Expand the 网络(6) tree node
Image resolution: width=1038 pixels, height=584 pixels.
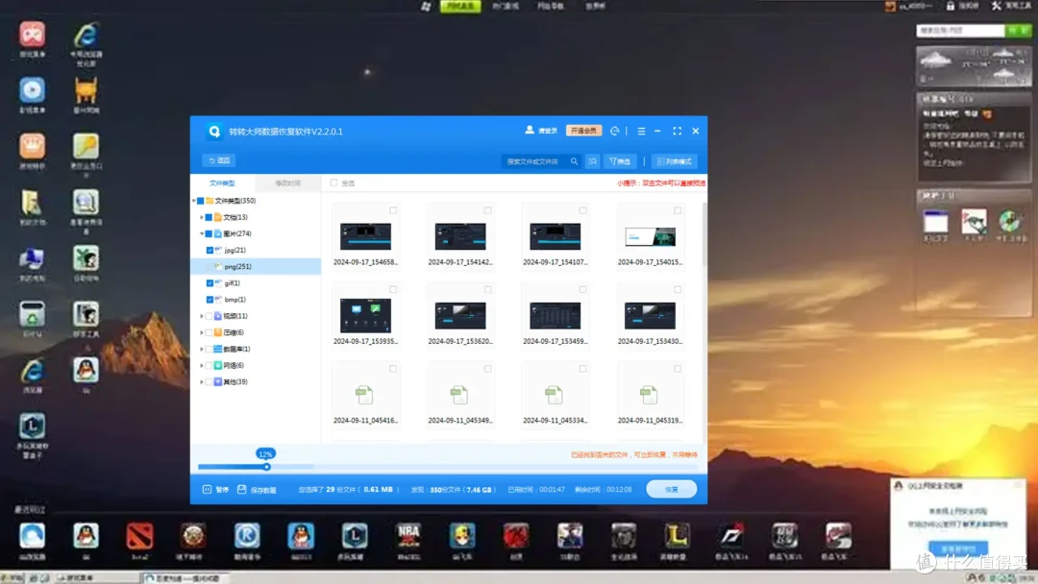[x=202, y=365]
